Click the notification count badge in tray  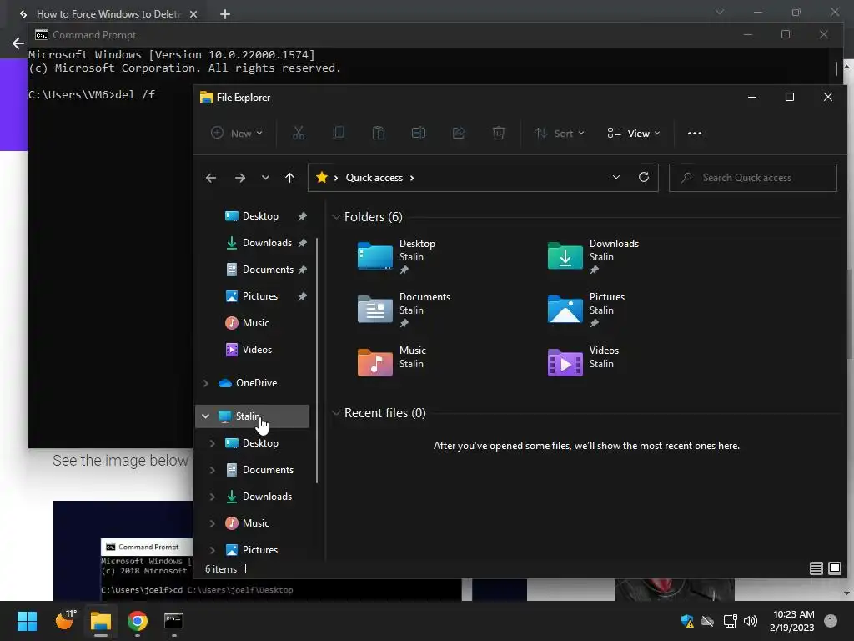tap(831, 621)
